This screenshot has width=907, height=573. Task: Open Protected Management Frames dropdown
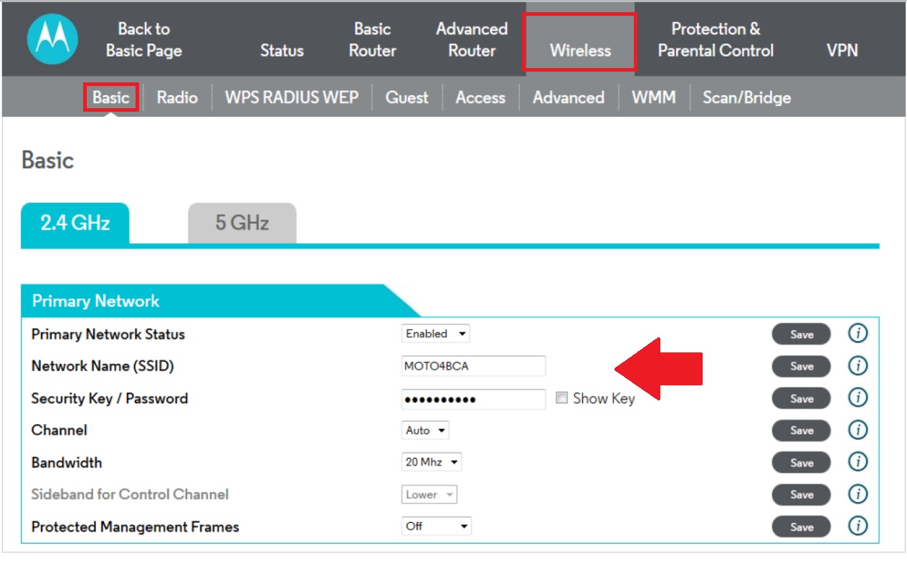point(436,526)
